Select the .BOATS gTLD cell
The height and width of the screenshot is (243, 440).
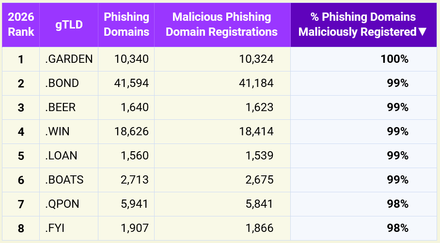[x=69, y=180]
